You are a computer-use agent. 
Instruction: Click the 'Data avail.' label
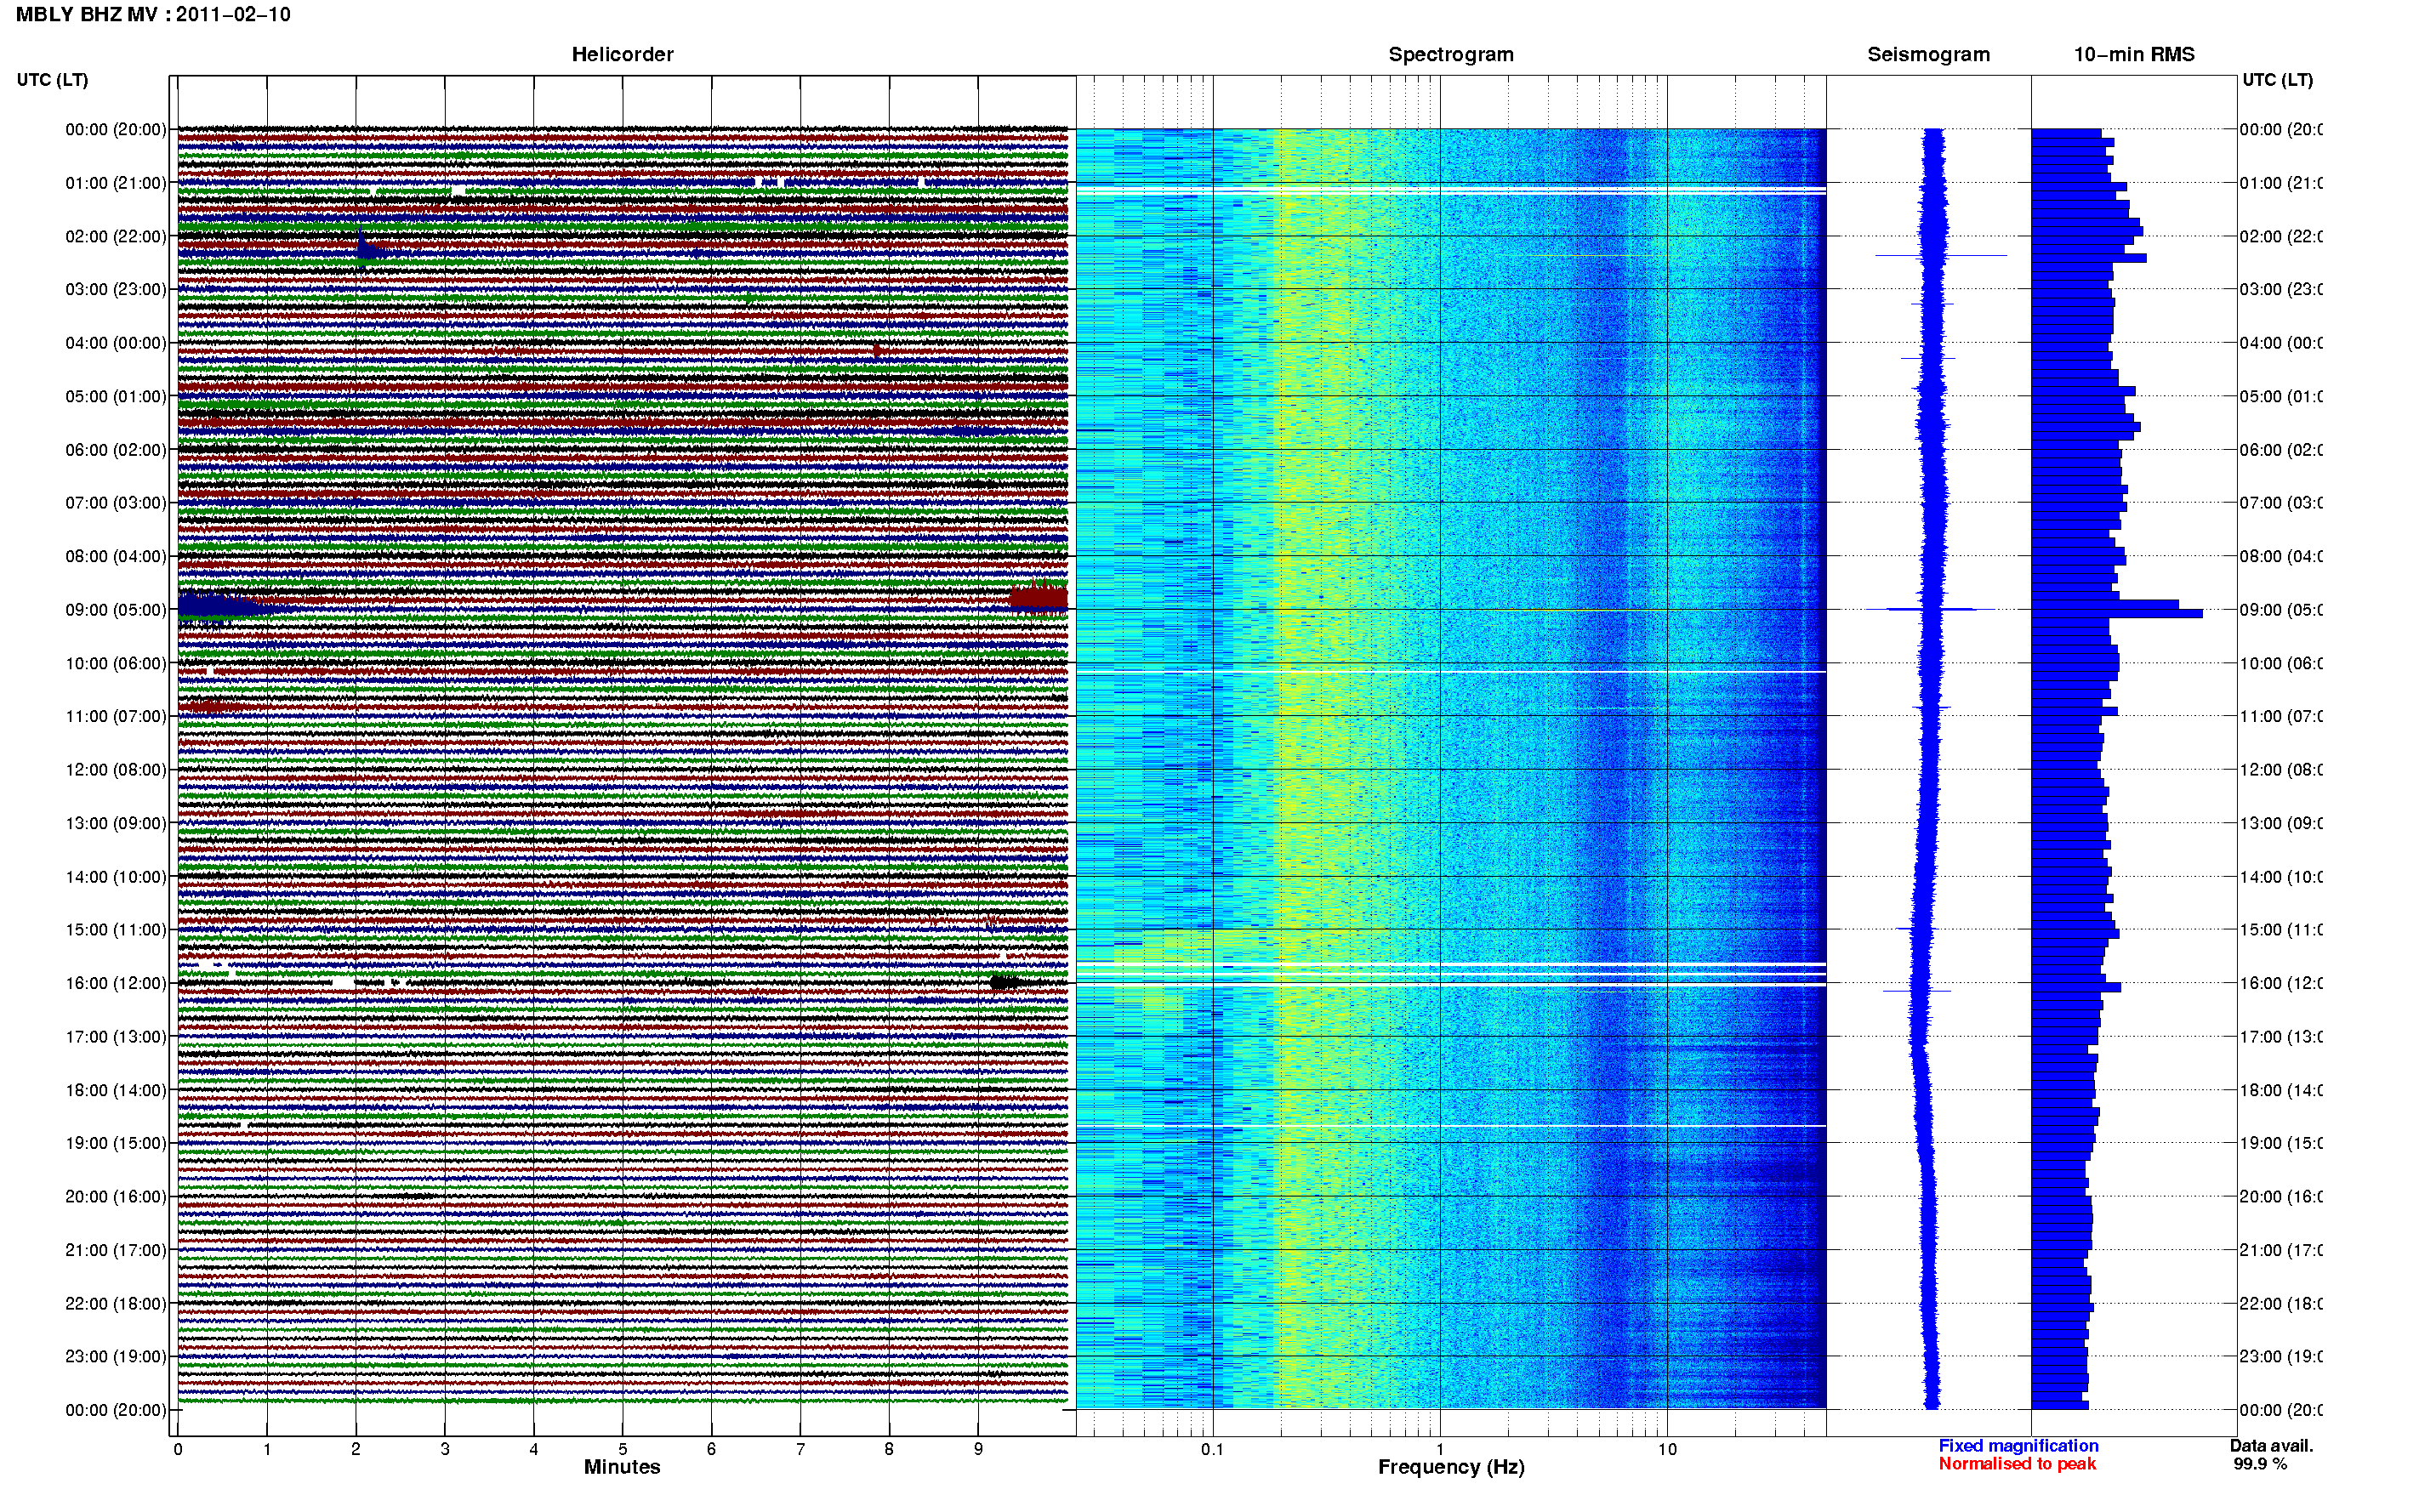tap(2271, 1446)
